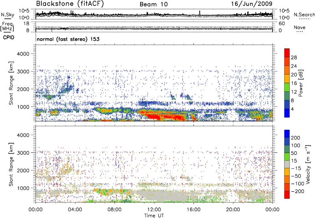This screenshot has height=218, width=315.
Task: Click the title "Blackstone (fitACF)"
Action: [x=70, y=4]
